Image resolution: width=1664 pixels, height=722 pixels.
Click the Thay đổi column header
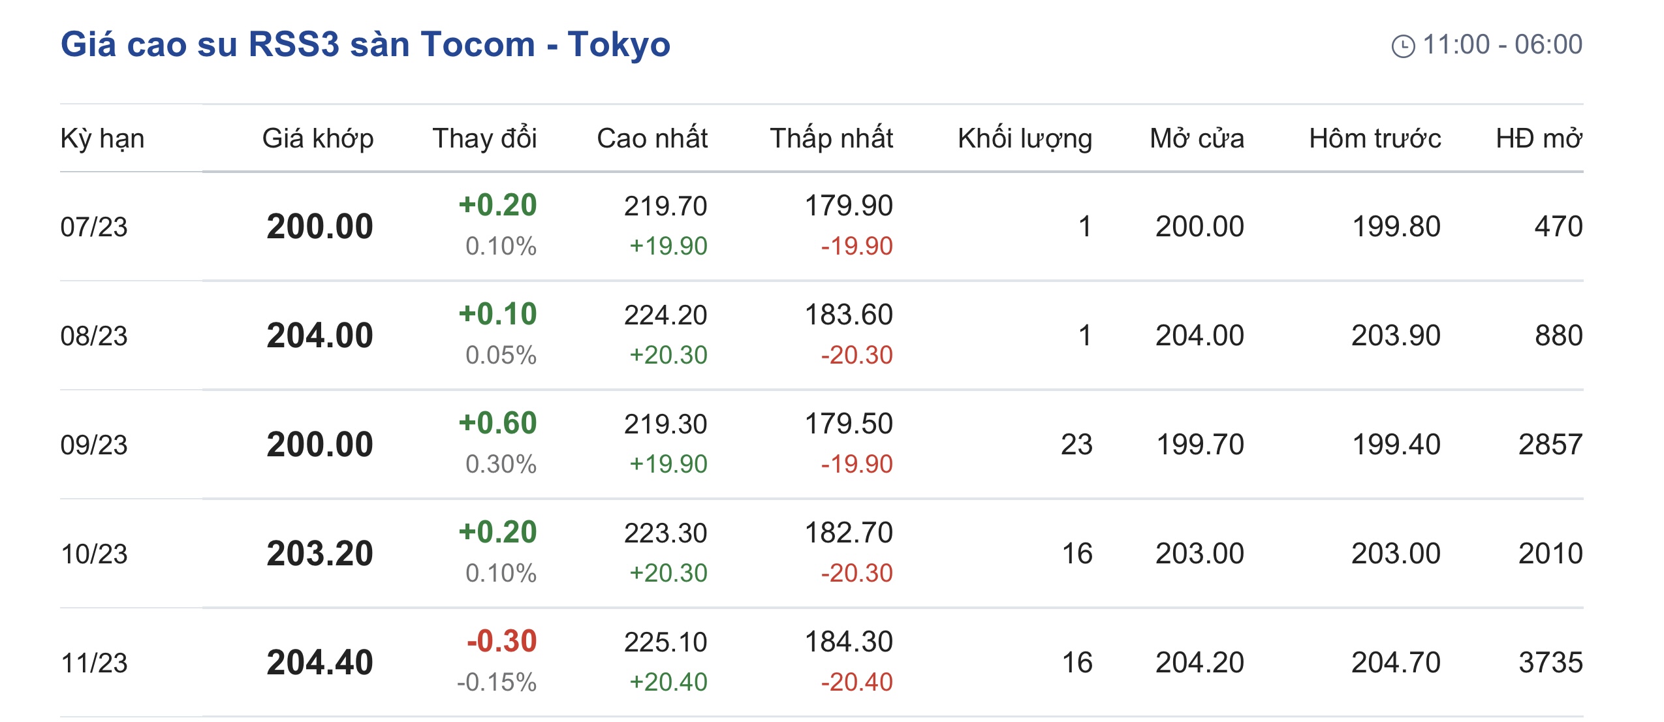pyautogui.click(x=484, y=138)
